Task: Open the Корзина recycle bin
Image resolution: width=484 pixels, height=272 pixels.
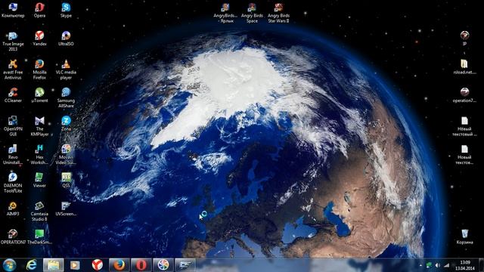Action: point(464,236)
